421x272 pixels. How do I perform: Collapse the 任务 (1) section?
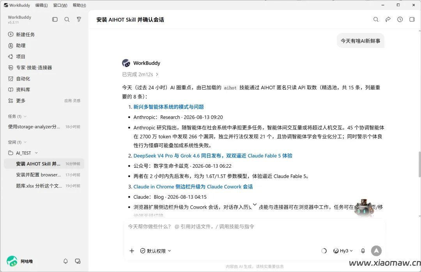point(25,116)
